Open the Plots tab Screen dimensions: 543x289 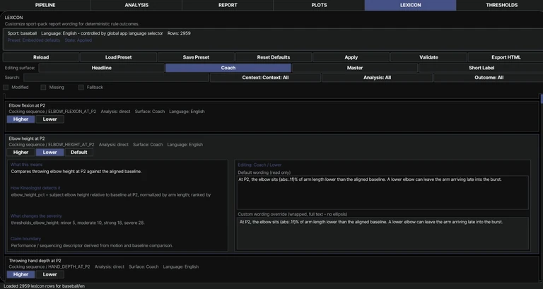[x=319, y=5]
